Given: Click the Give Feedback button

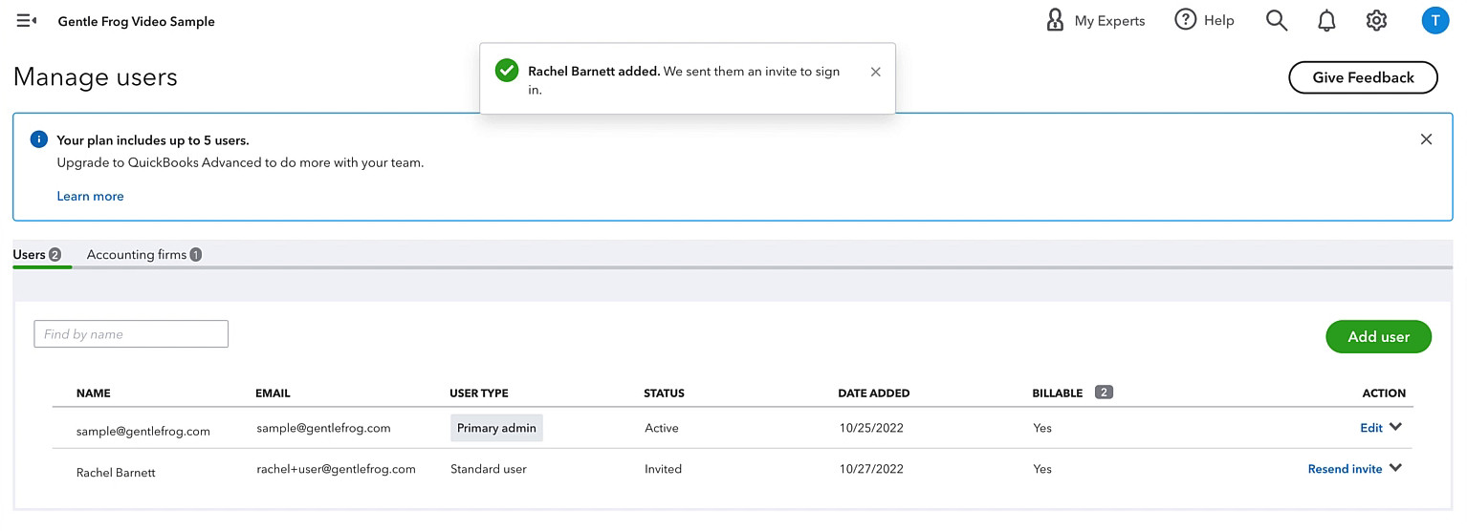Looking at the screenshot, I should pos(1363,77).
